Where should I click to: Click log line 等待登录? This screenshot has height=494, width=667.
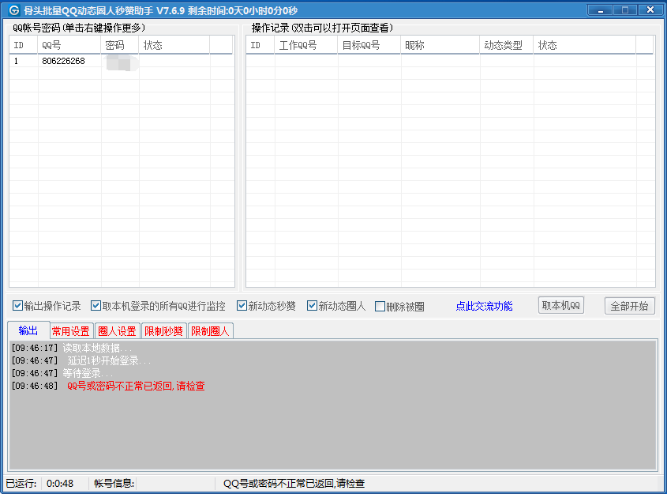[88, 374]
